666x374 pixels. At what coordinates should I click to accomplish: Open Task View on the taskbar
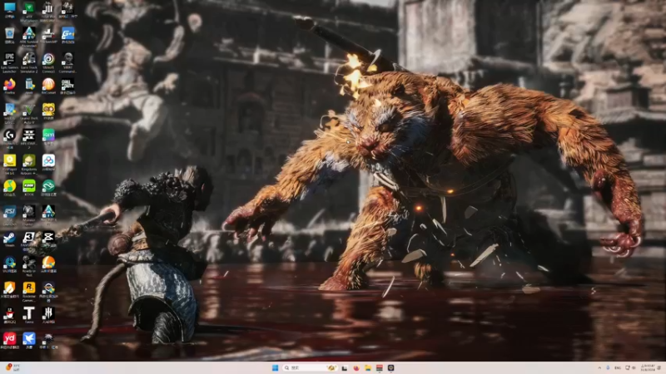click(x=345, y=367)
